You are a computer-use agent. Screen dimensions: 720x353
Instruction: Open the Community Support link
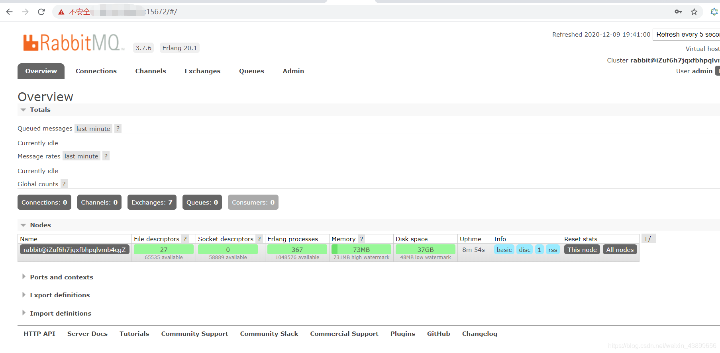point(194,333)
